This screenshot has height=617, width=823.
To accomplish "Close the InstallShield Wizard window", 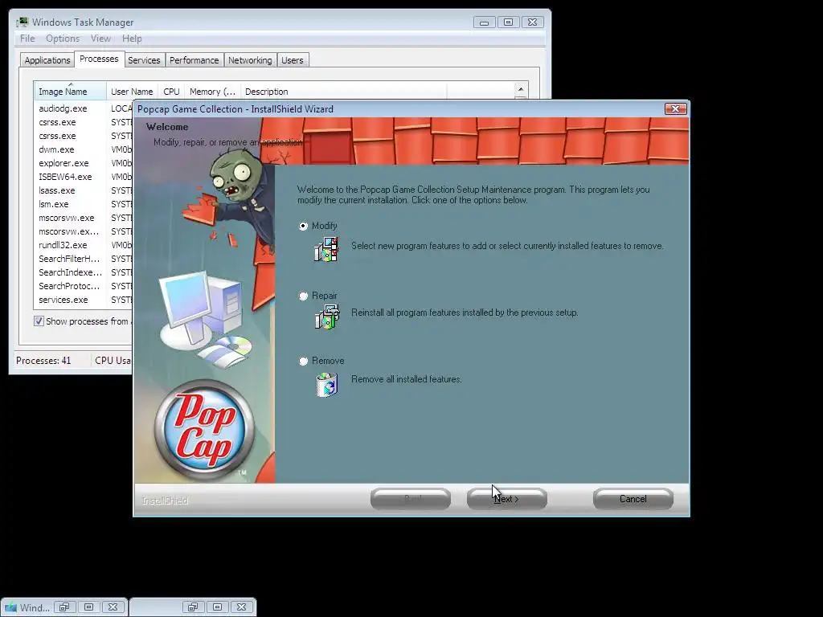I will coord(675,108).
